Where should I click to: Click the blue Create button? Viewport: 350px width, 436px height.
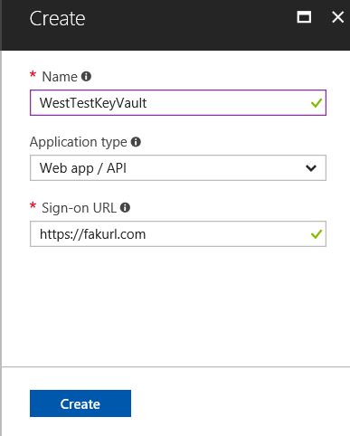(x=80, y=403)
